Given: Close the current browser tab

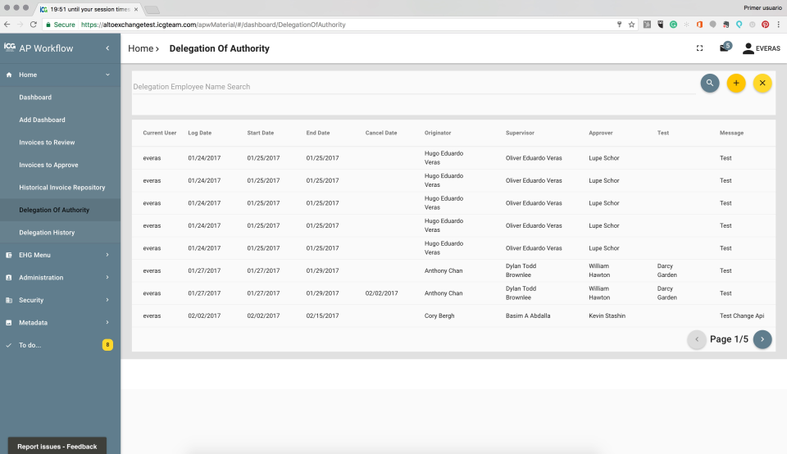Looking at the screenshot, I should coord(135,9).
